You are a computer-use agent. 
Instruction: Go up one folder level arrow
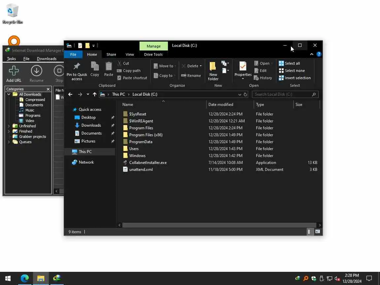coord(95,94)
